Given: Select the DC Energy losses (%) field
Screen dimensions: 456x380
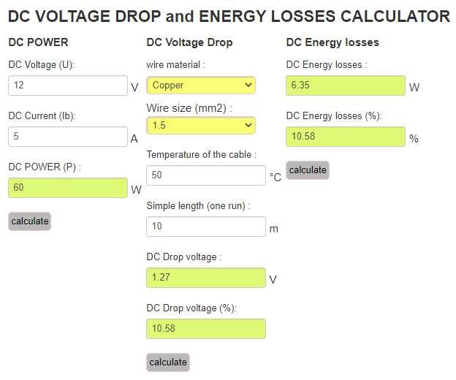Looking at the screenshot, I should click(x=346, y=137).
